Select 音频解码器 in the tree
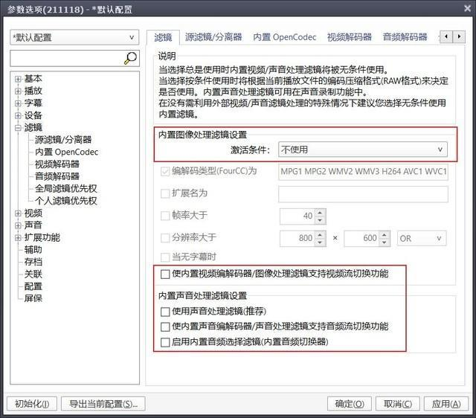476x418 pixels. 57,176
